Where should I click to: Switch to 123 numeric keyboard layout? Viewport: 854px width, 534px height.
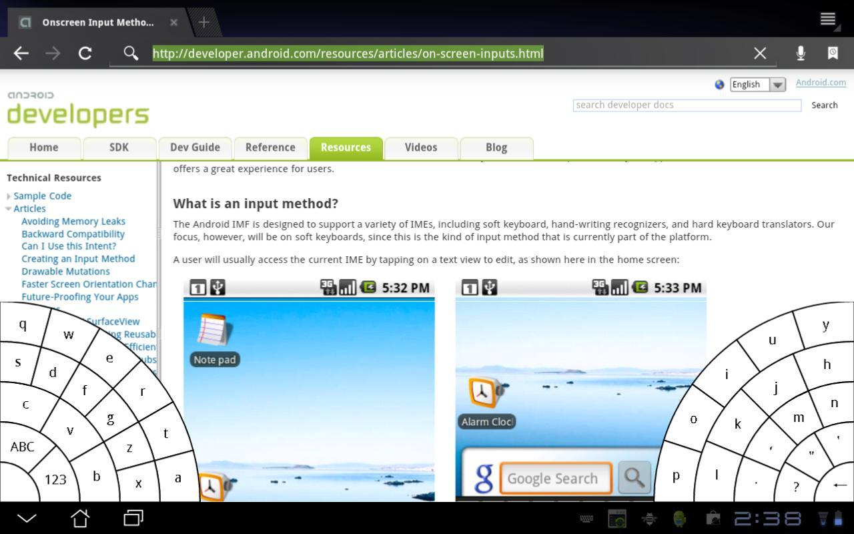click(55, 479)
